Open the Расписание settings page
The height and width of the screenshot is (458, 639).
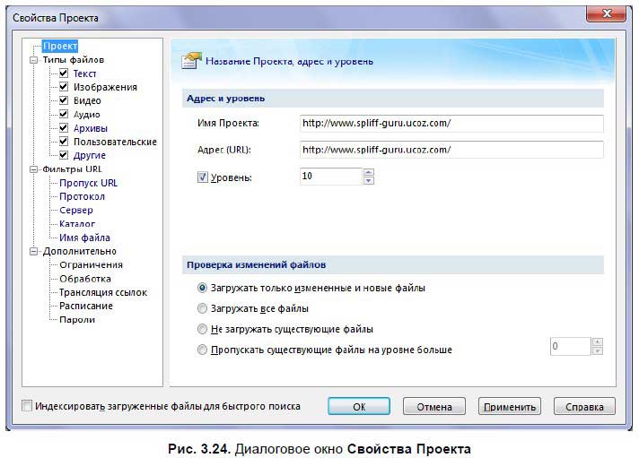(x=86, y=306)
